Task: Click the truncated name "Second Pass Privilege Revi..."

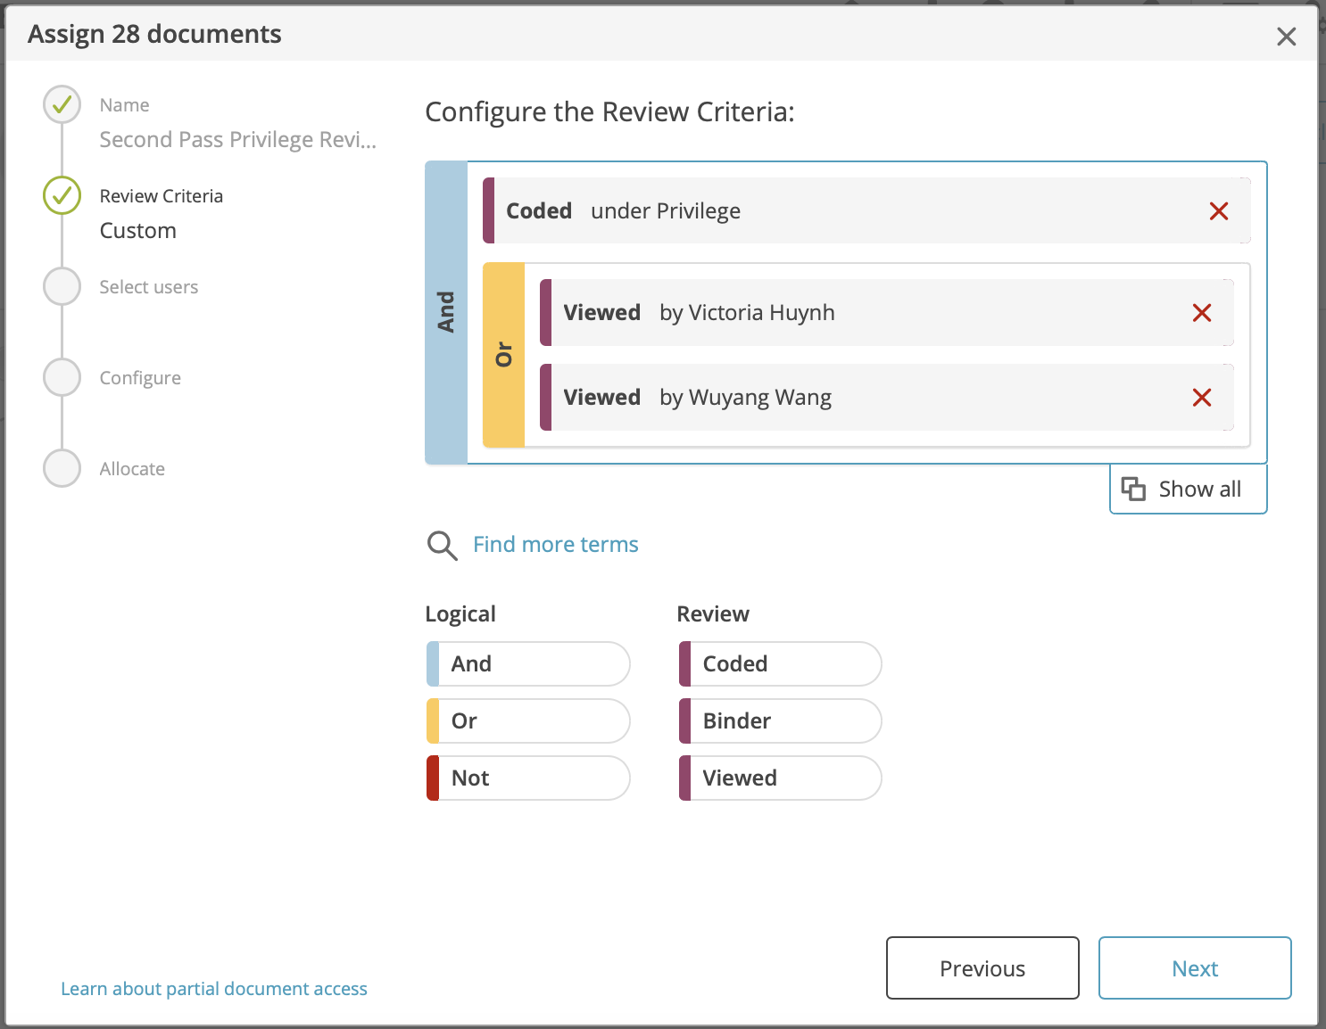Action: click(237, 139)
